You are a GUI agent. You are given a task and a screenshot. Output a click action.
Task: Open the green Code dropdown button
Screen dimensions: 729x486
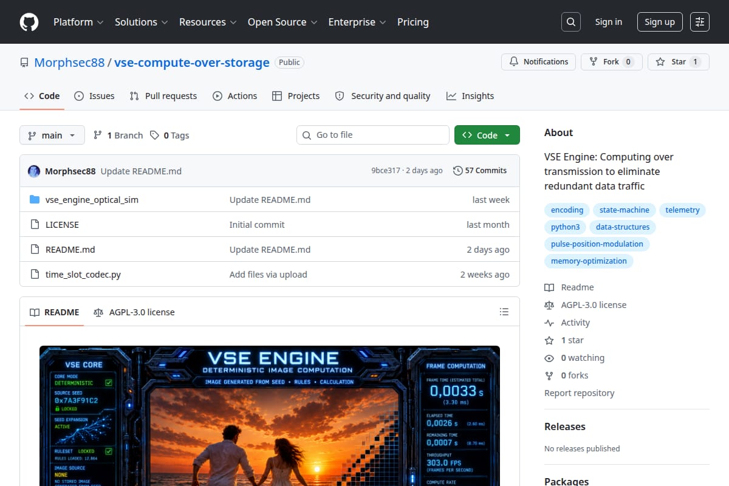point(487,135)
